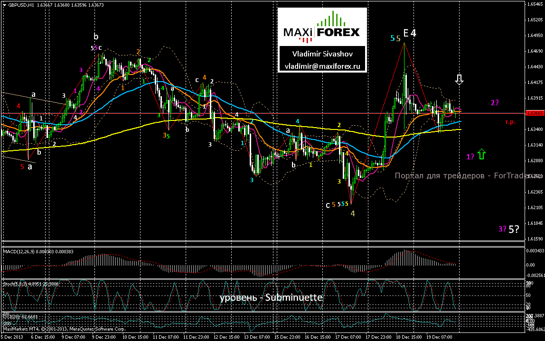545x341 pixels.
Task: Select the white 'c' label at chart bottom
Action: tap(328, 205)
